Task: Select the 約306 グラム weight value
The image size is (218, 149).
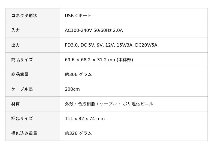Action: (x=78, y=74)
